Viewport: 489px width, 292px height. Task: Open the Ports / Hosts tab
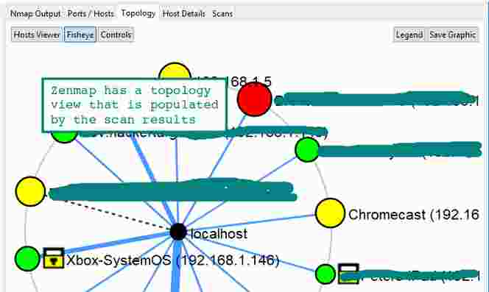(91, 14)
